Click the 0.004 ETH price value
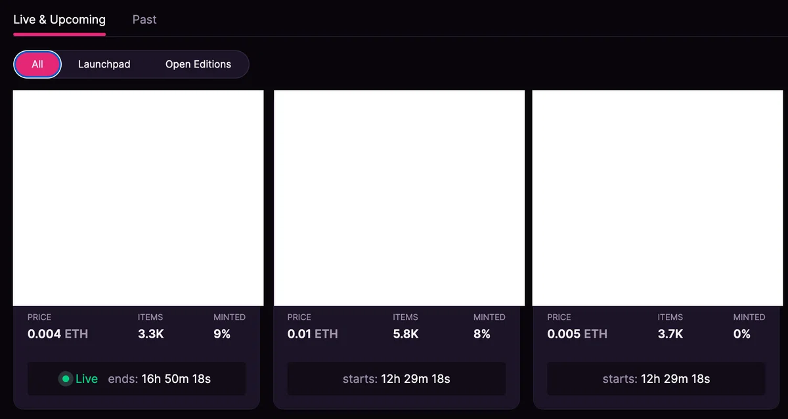The image size is (788, 419). 58,334
